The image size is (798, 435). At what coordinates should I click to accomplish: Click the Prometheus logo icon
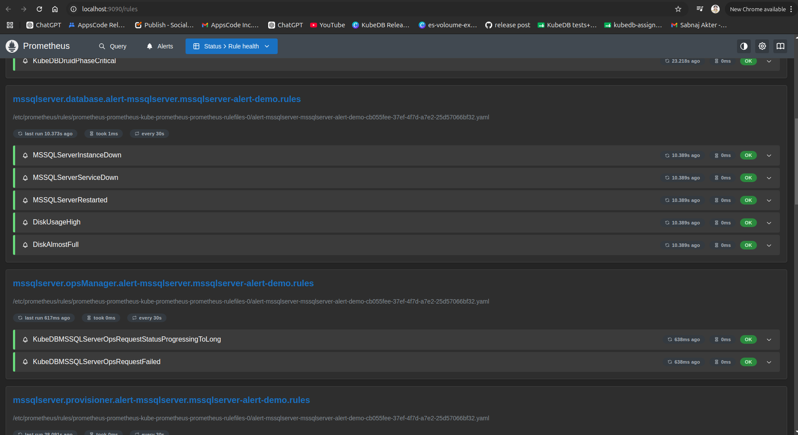[12, 46]
